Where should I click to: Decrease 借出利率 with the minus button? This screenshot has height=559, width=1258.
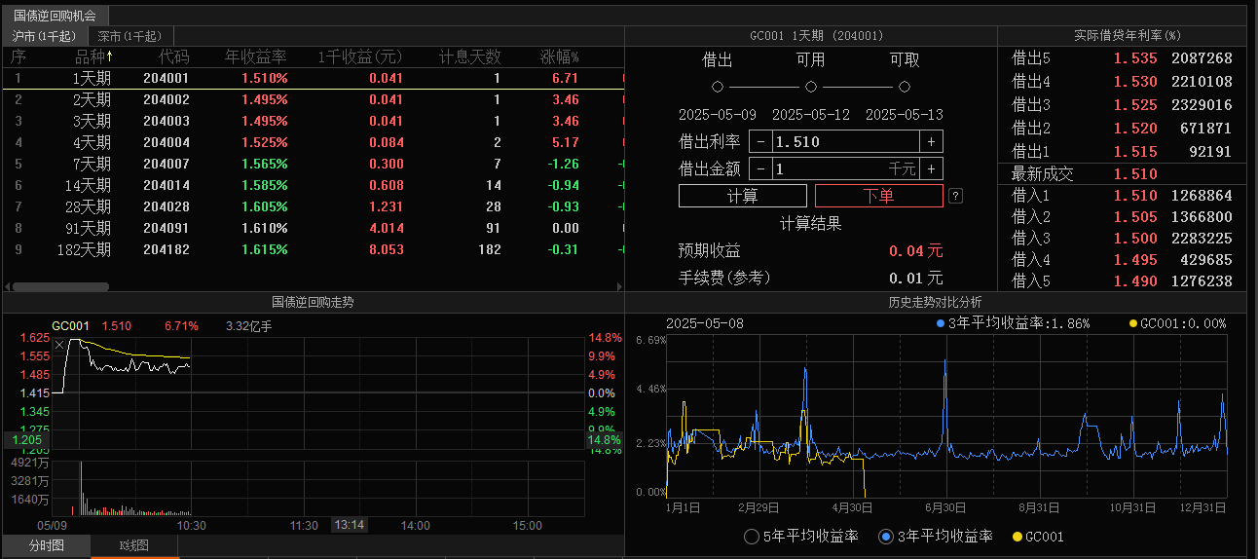pos(761,142)
